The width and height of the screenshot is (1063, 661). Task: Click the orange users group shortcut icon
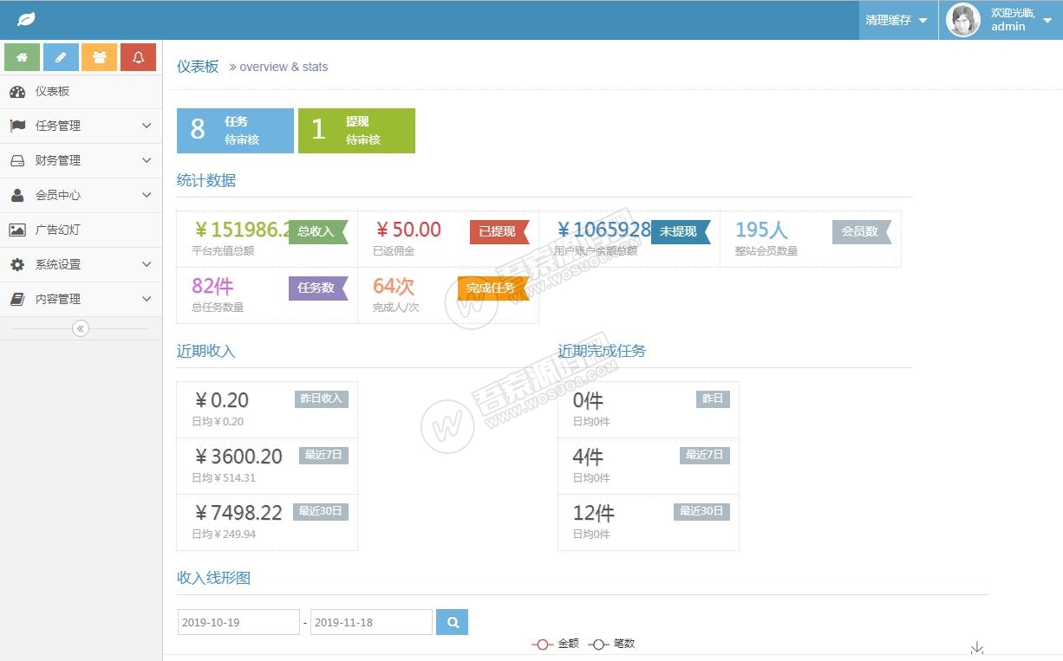[x=99, y=57]
